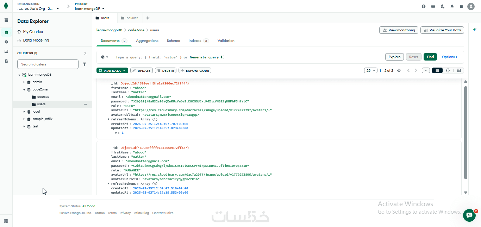Expand query Options
Image resolution: width=481 pixels, height=227 pixels.
(450, 57)
